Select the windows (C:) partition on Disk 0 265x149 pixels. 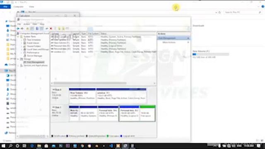click(x=121, y=96)
